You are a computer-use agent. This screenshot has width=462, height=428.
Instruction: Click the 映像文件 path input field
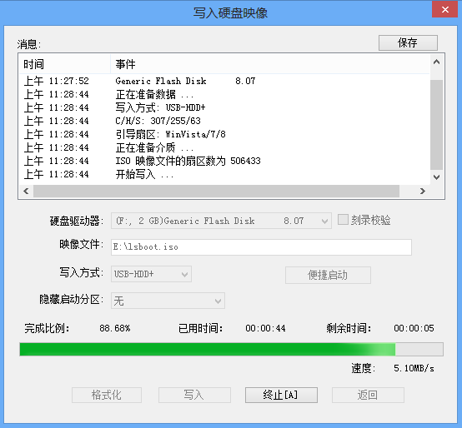(x=261, y=247)
